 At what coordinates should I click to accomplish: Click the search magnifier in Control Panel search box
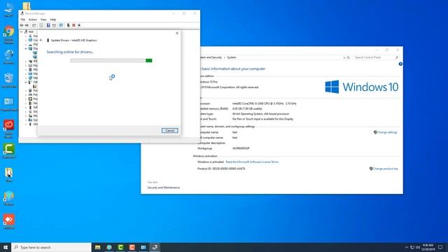coord(397,57)
